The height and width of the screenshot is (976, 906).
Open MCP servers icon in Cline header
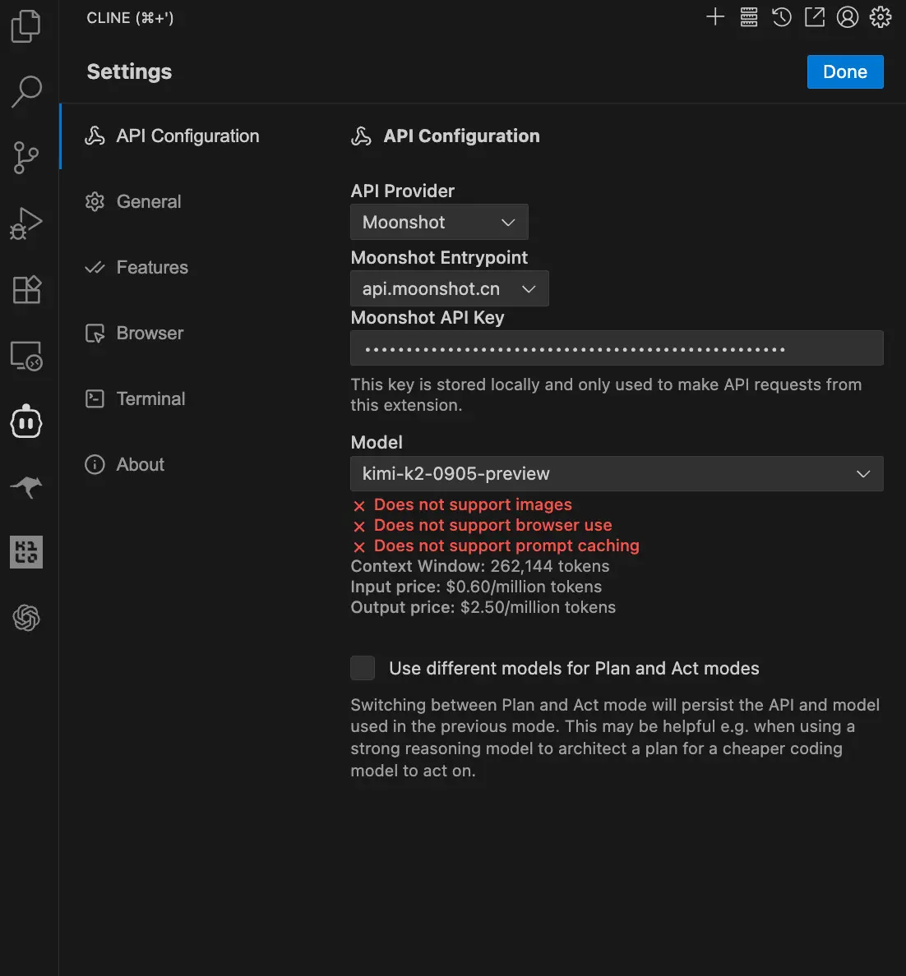click(x=749, y=16)
